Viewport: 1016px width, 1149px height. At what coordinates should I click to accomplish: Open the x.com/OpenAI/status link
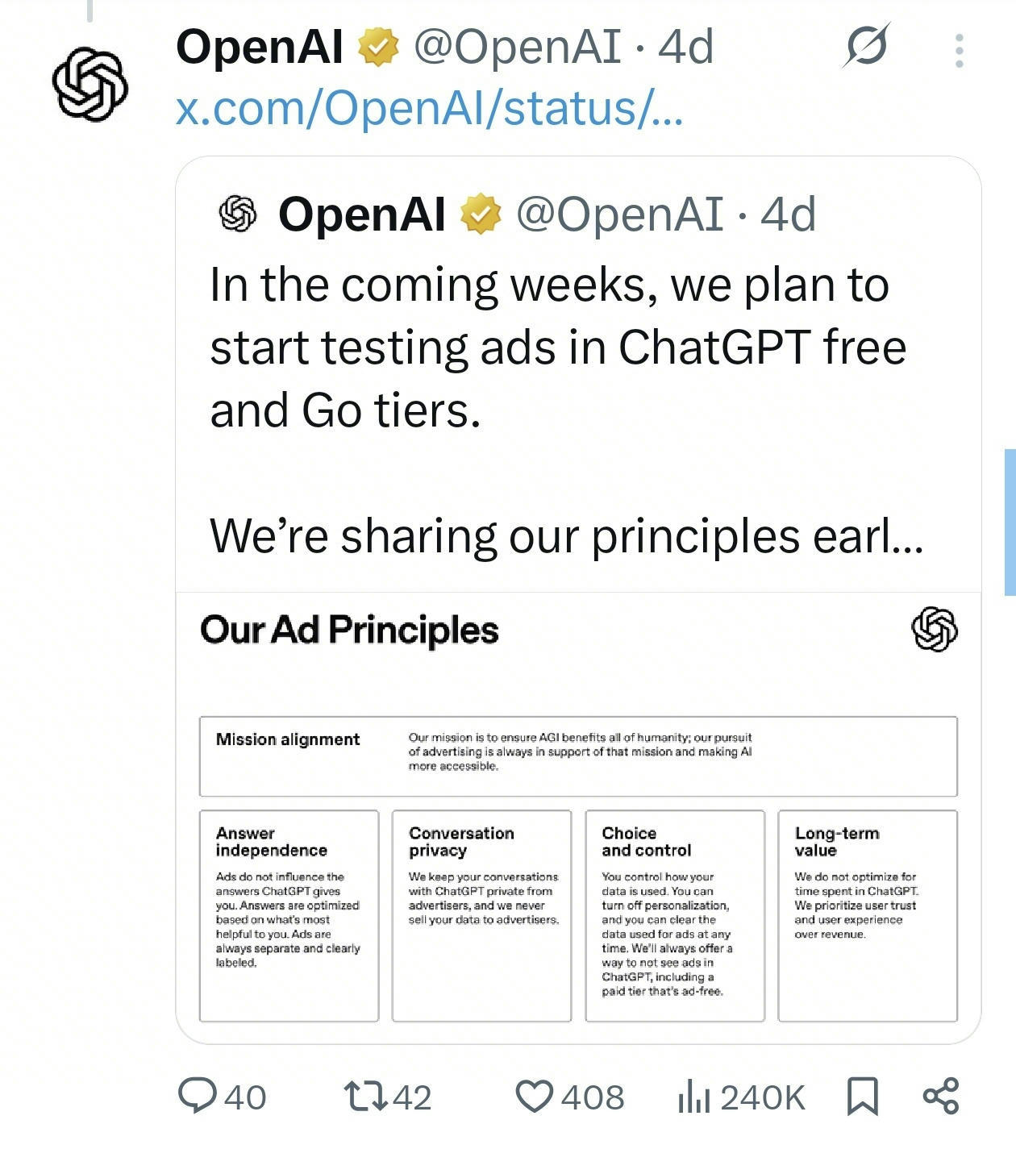pos(427,111)
